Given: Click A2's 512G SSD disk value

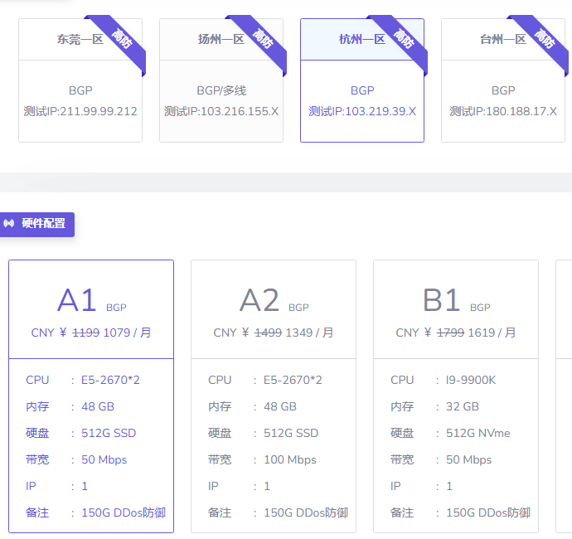Looking at the screenshot, I should click(291, 433).
